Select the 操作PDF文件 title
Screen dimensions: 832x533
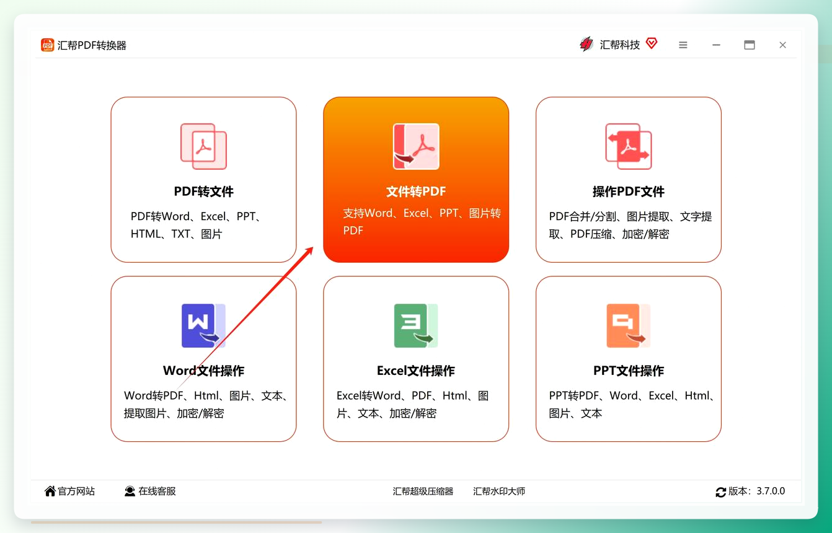[629, 192]
